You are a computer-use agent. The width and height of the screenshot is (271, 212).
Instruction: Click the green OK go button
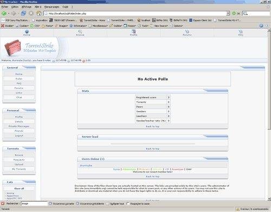[236, 14]
